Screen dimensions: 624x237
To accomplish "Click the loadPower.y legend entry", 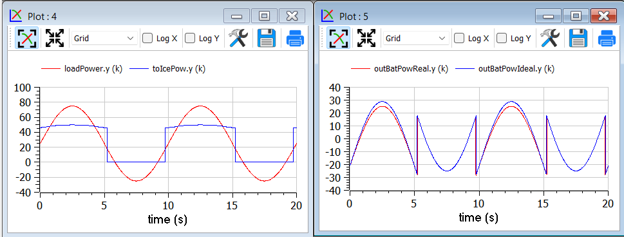I will click(x=82, y=68).
